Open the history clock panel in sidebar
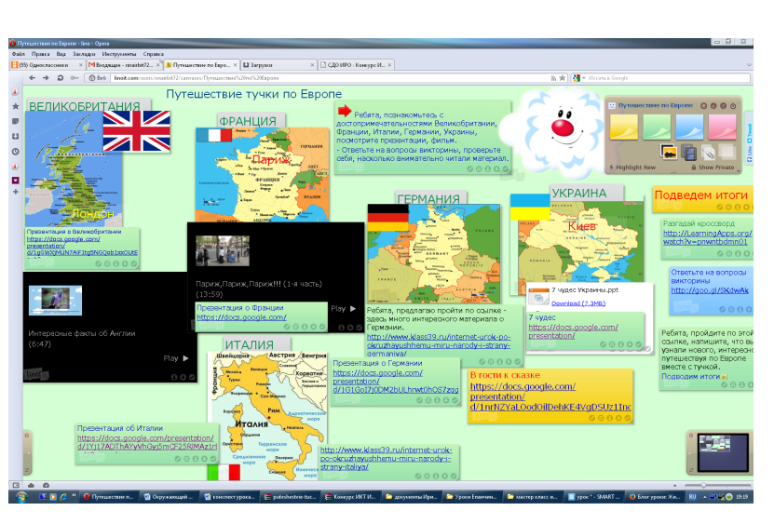Screen dimensions: 774x524 15,152
